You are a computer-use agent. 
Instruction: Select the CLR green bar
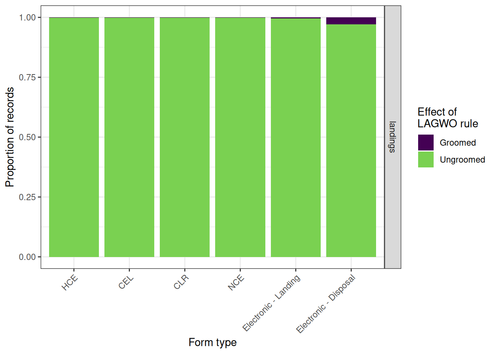(x=185, y=137)
